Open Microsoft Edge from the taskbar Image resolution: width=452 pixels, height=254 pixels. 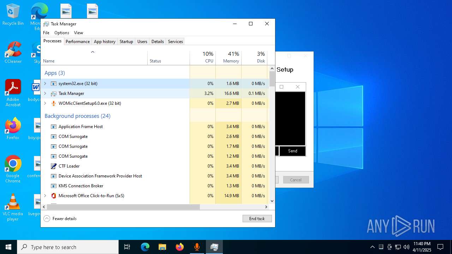click(x=145, y=247)
